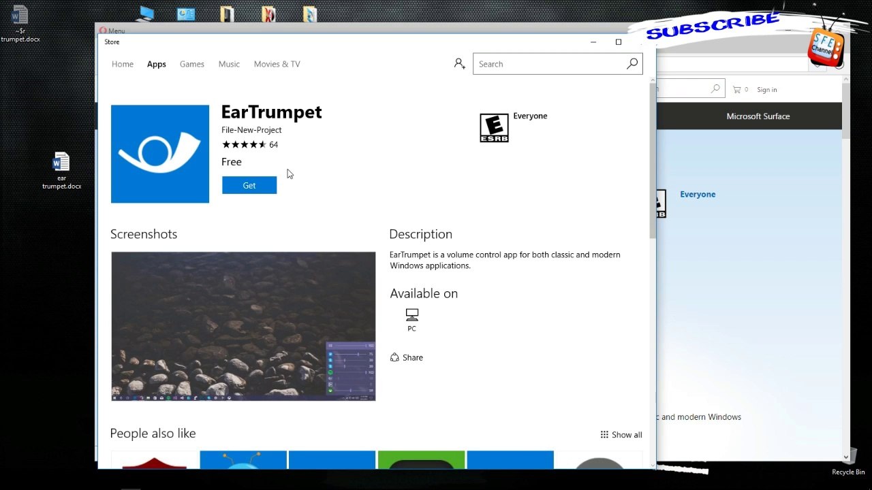The width and height of the screenshot is (872, 490).
Task: Open the File-New-Project publisher link
Action: tap(251, 130)
